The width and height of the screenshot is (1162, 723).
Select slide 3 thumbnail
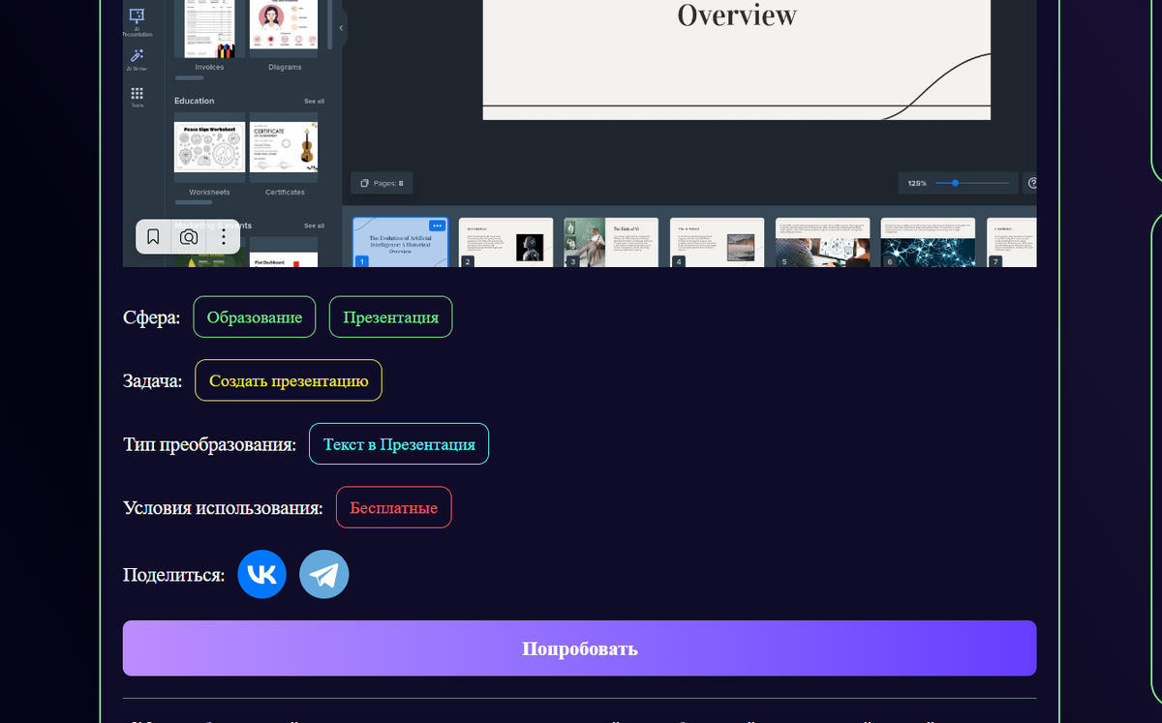pos(611,243)
